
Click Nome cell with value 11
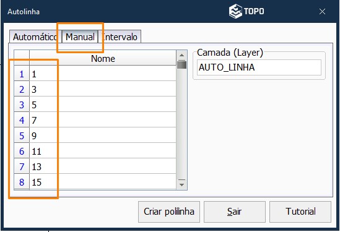coord(103,150)
